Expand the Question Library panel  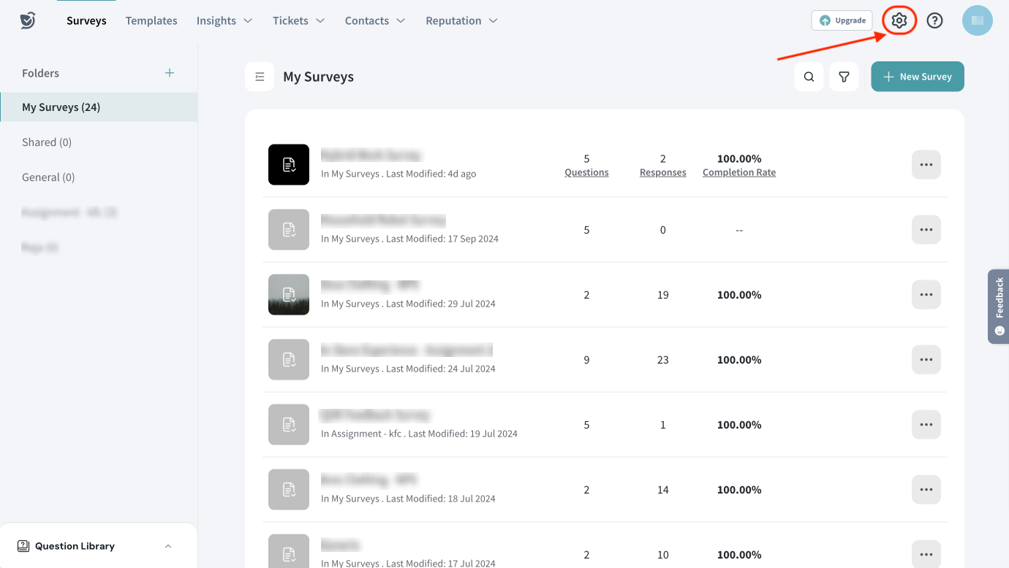tap(168, 546)
